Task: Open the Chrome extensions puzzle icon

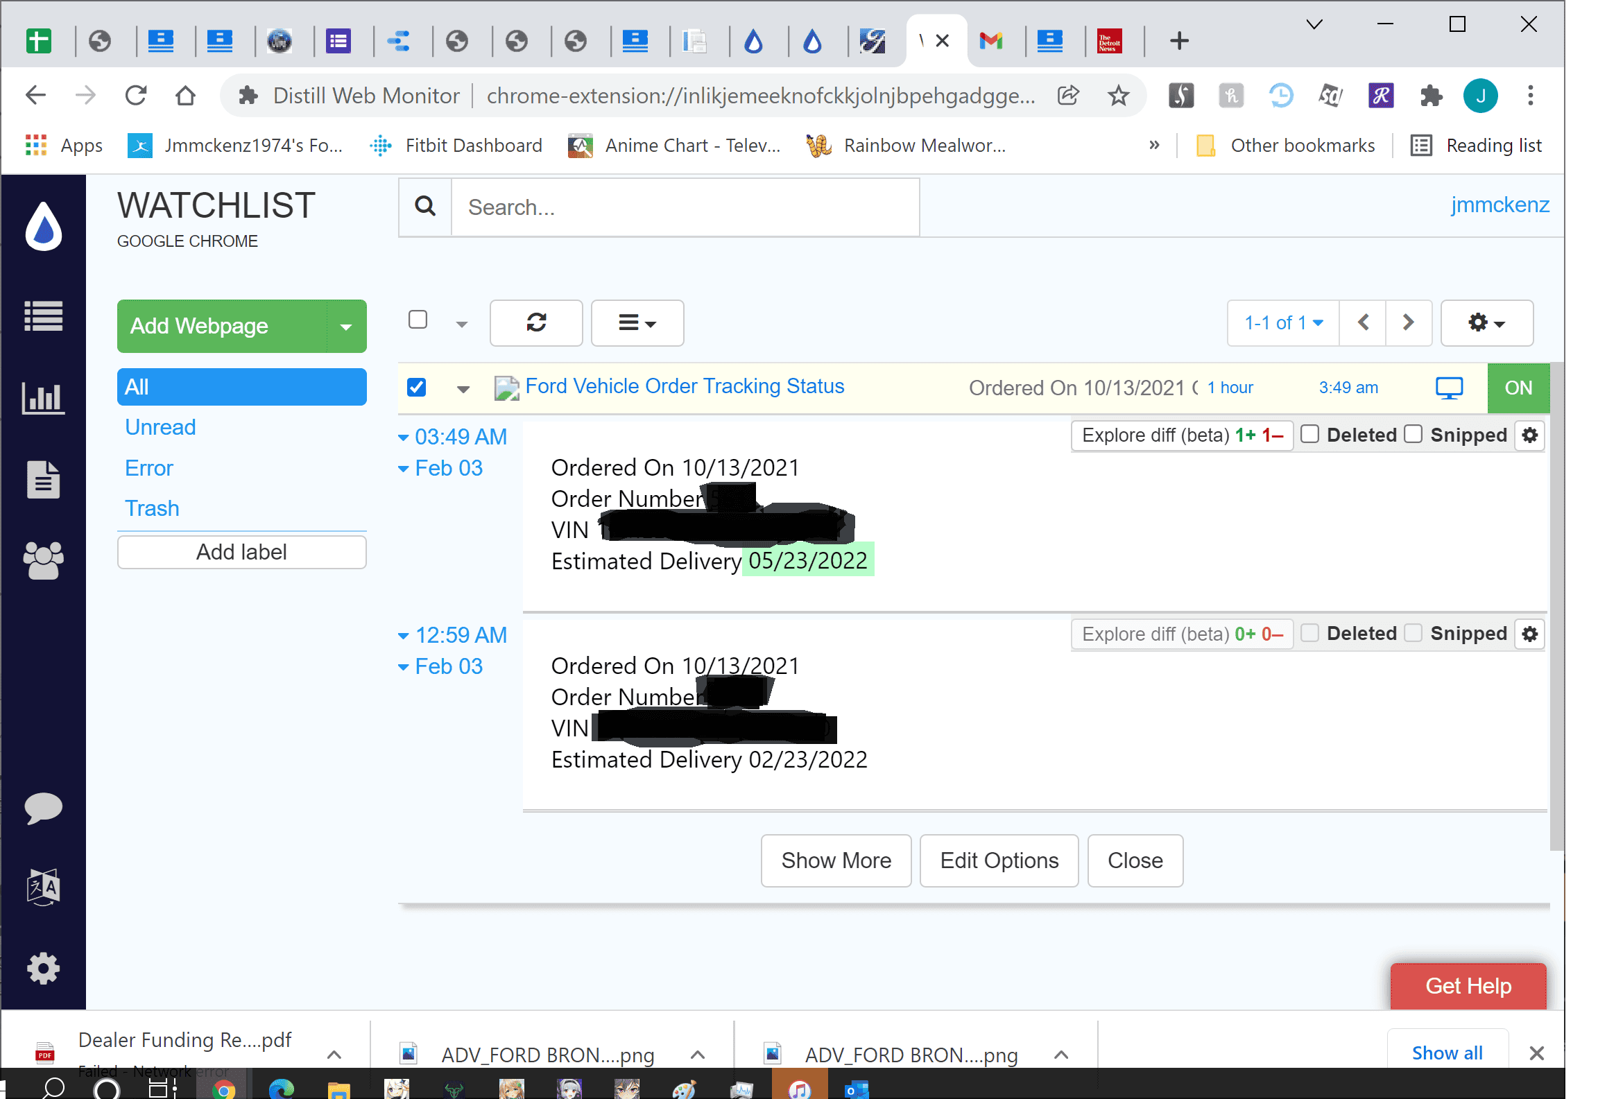Action: point(1430,96)
